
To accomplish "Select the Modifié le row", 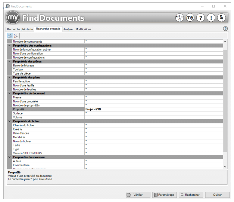I will [x=117, y=137].
